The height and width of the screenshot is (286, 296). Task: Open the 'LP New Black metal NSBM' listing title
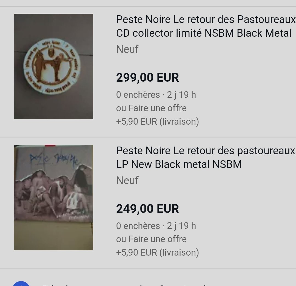pyautogui.click(x=179, y=164)
